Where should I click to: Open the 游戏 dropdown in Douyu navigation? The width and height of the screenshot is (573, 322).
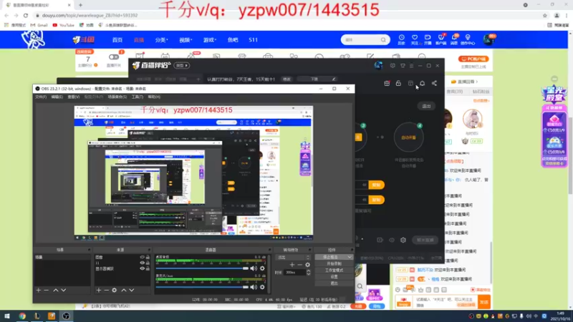coord(210,40)
